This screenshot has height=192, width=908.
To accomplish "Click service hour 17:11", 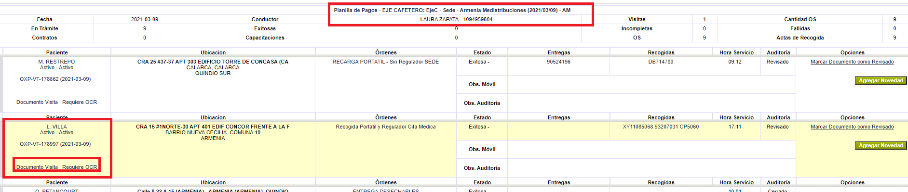I will [735, 127].
